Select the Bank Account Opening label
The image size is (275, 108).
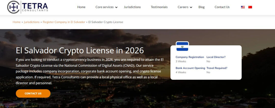[190, 68]
